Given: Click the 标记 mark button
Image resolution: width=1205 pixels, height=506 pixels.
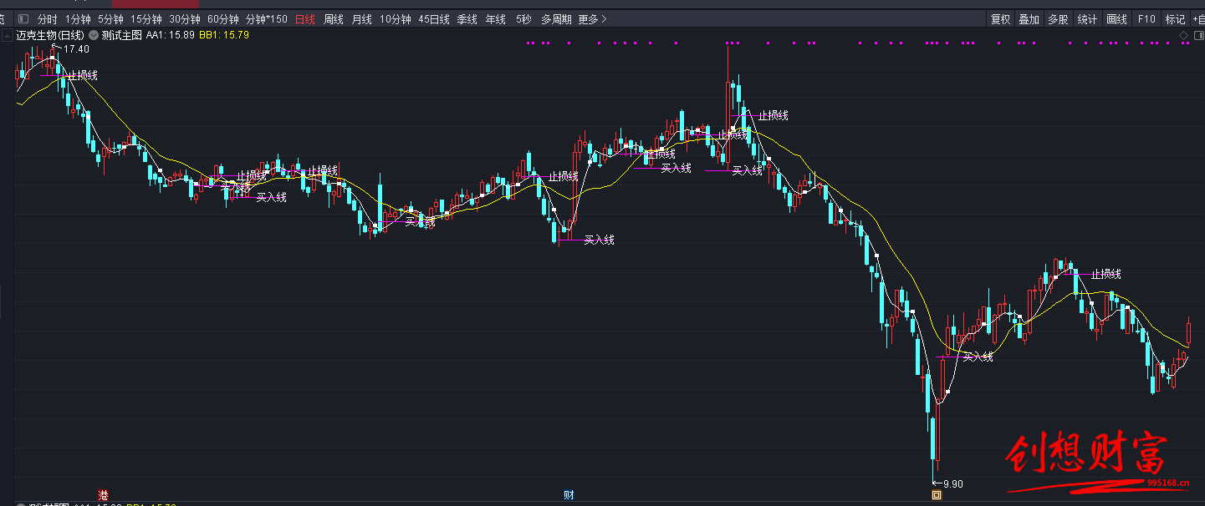Looking at the screenshot, I should tap(1175, 19).
